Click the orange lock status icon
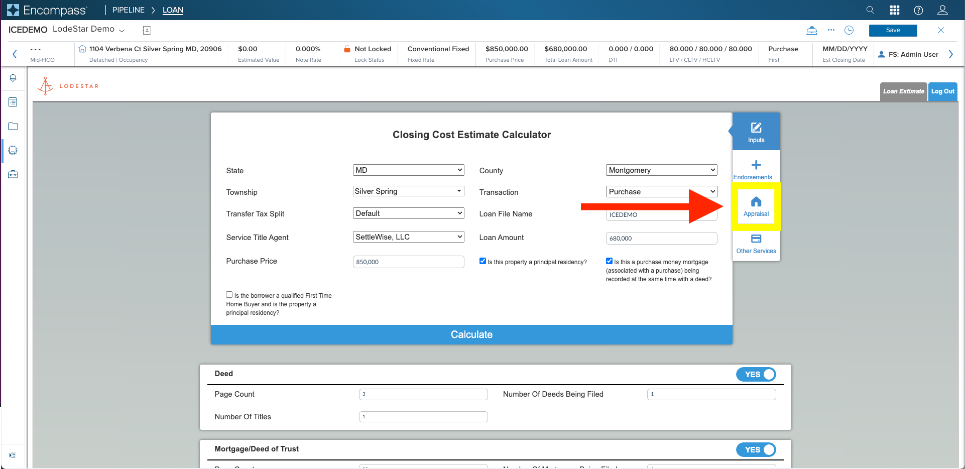The image size is (965, 469). pyautogui.click(x=347, y=49)
